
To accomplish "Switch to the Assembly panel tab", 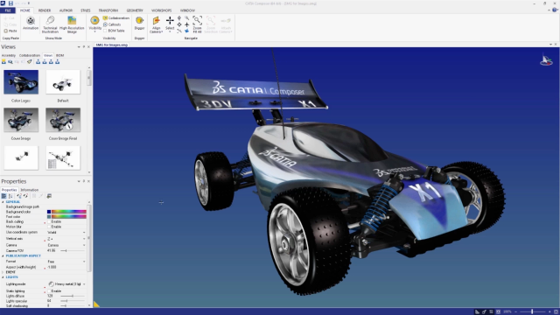I will (9, 55).
